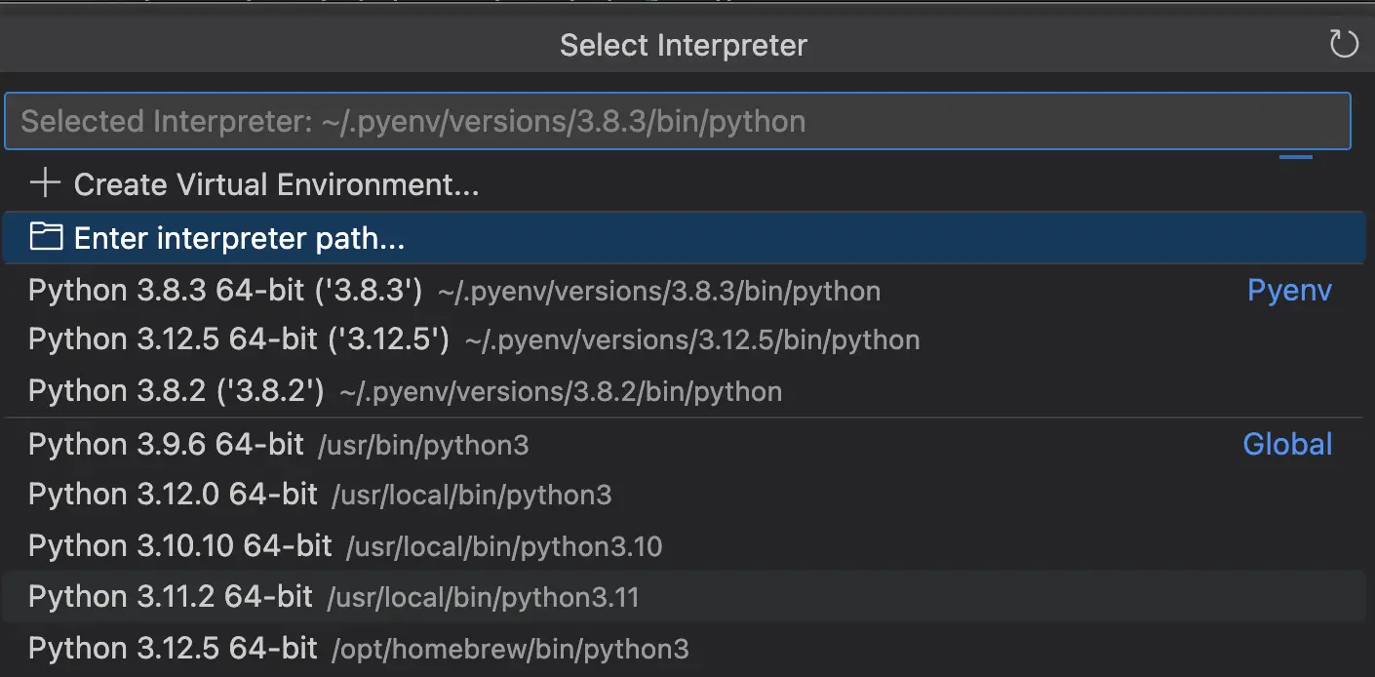The height and width of the screenshot is (677, 1375).
Task: Pick Python 3.8.3 64-bit pyenv interpreter
Action: pyautogui.click(x=684, y=291)
